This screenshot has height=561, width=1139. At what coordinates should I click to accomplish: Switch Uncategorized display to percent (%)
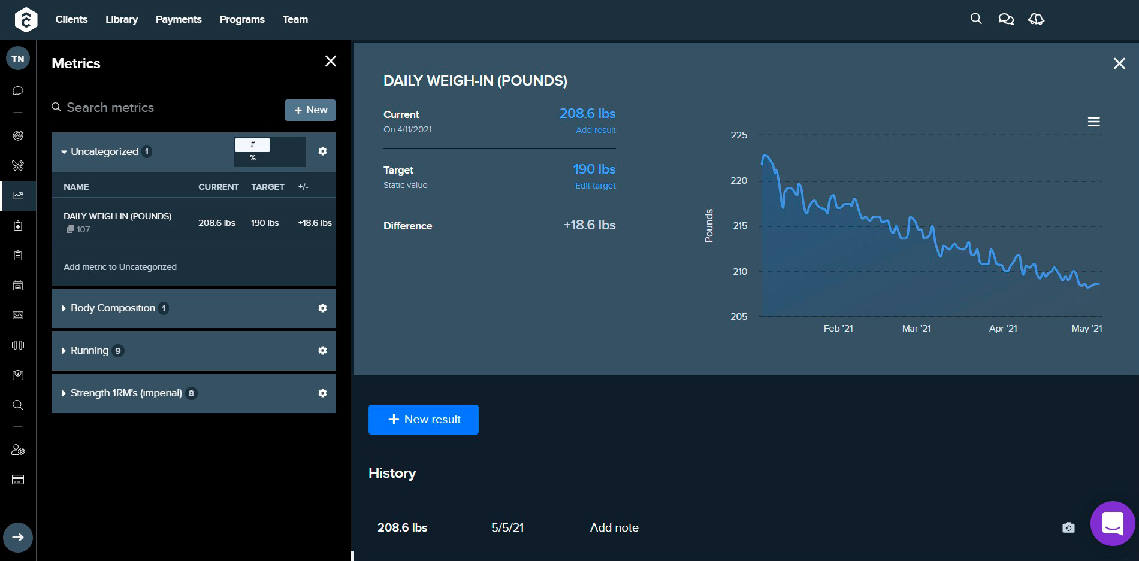tap(253, 158)
